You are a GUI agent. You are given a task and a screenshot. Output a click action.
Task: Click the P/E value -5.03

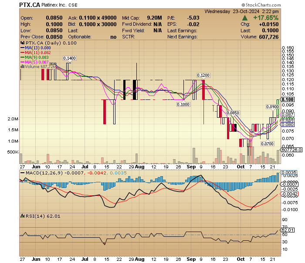point(193,18)
